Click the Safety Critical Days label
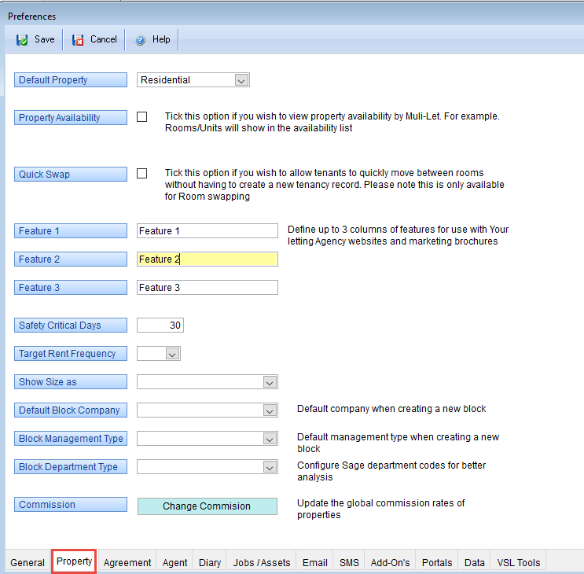This screenshot has height=574, width=584. click(x=71, y=326)
